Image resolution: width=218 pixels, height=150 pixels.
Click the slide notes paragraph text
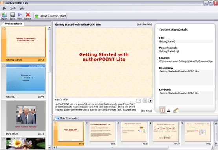tap(96, 107)
